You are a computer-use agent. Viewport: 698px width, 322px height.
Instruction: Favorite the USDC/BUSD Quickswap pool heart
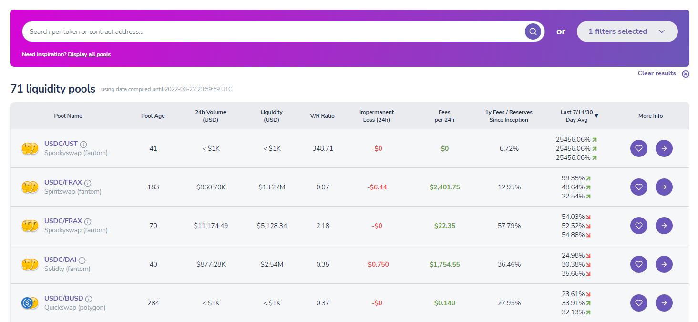coord(639,303)
